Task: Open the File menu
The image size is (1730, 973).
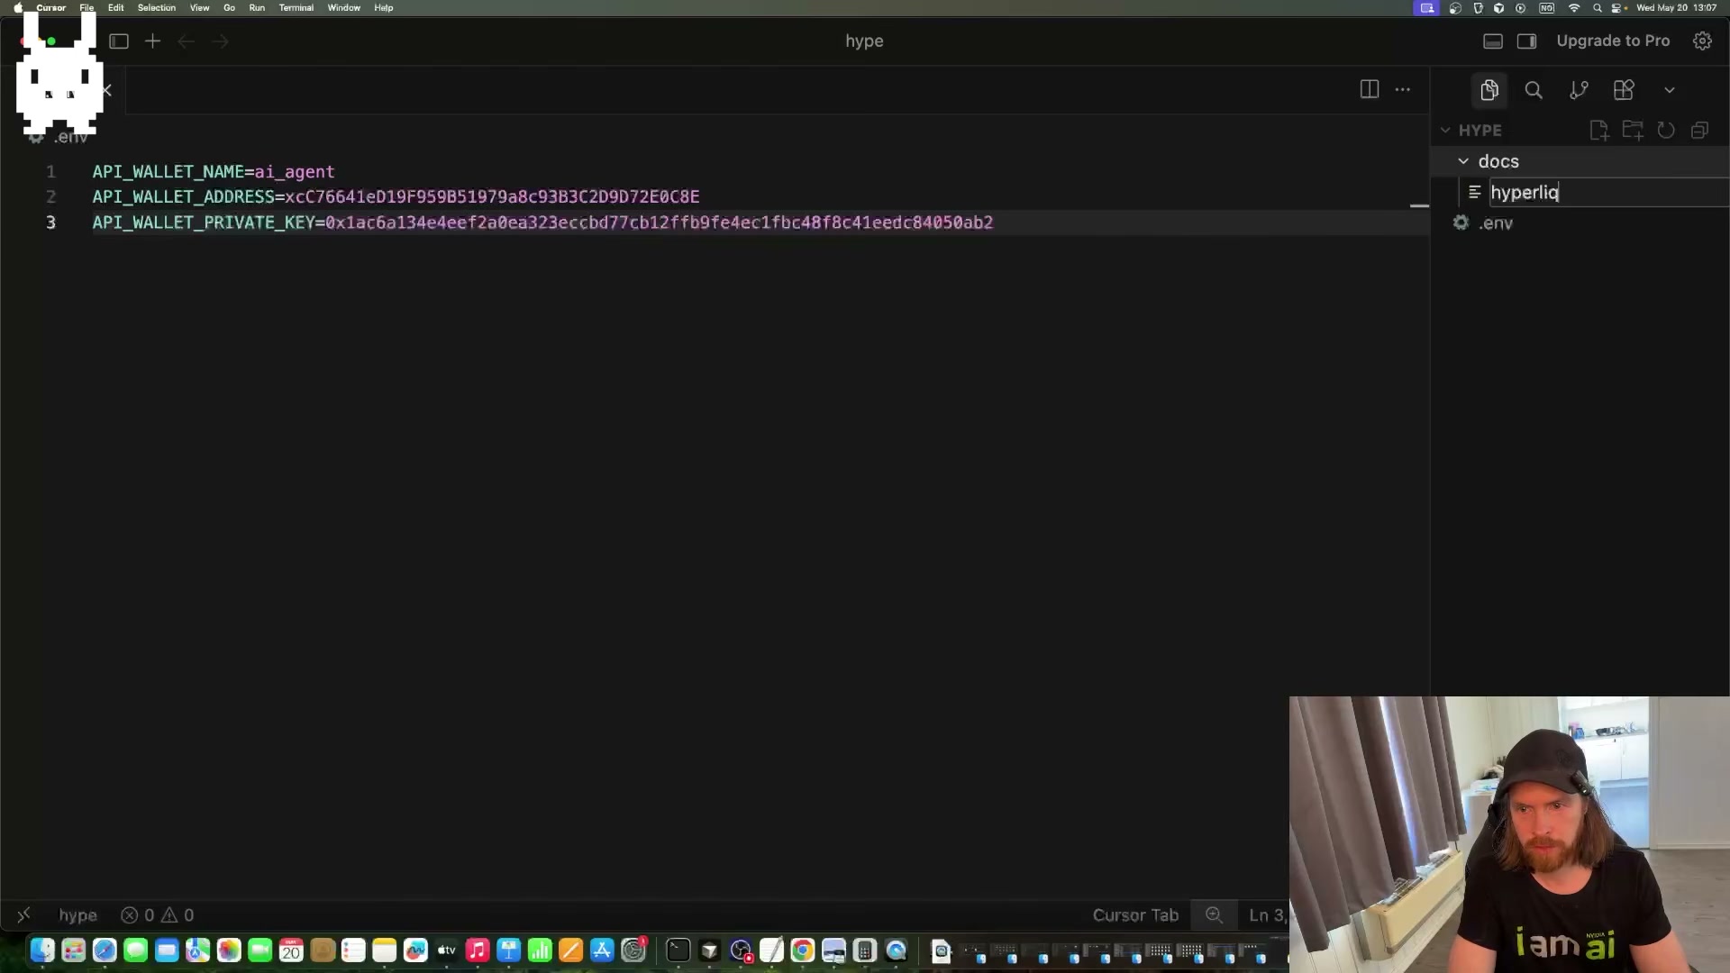Action: click(86, 8)
